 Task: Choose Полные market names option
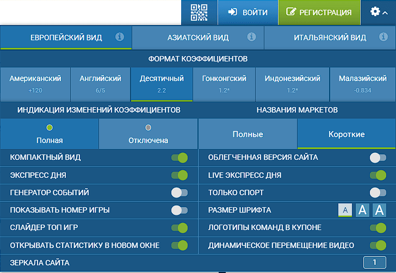(x=247, y=134)
